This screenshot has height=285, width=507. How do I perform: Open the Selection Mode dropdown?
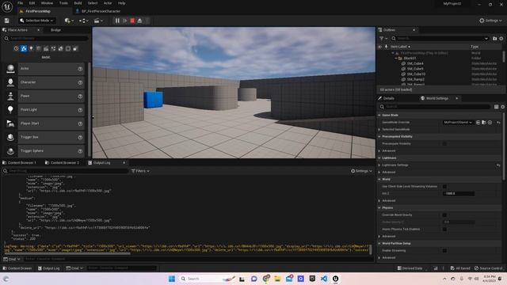point(36,21)
